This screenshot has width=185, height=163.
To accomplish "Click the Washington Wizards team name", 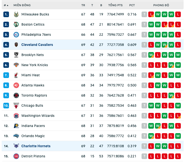I will [x=38, y=116].
